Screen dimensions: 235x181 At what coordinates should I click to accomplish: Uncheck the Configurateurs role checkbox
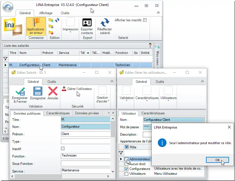click(x=127, y=169)
